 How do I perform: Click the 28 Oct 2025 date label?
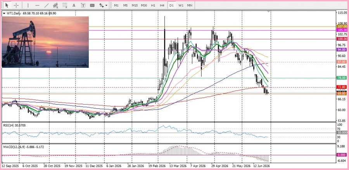(52, 166)
